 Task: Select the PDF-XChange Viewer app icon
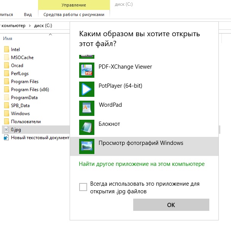[x=87, y=70]
